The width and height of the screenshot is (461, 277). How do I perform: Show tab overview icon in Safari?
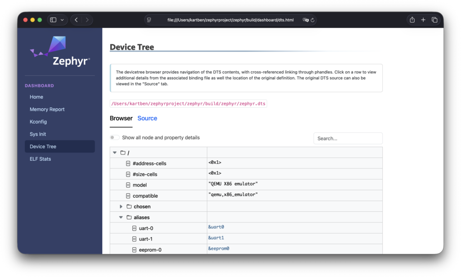click(x=434, y=20)
